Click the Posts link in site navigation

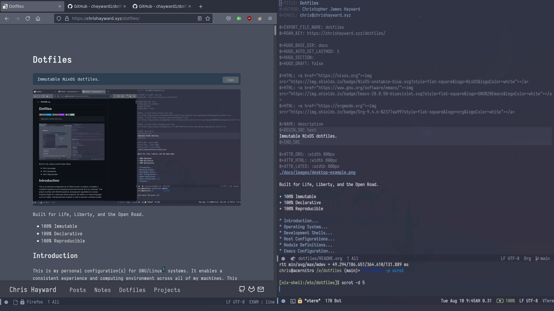point(78,290)
